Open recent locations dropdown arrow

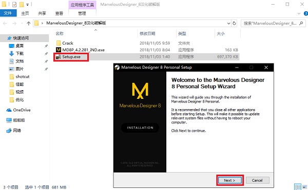point(22,24)
